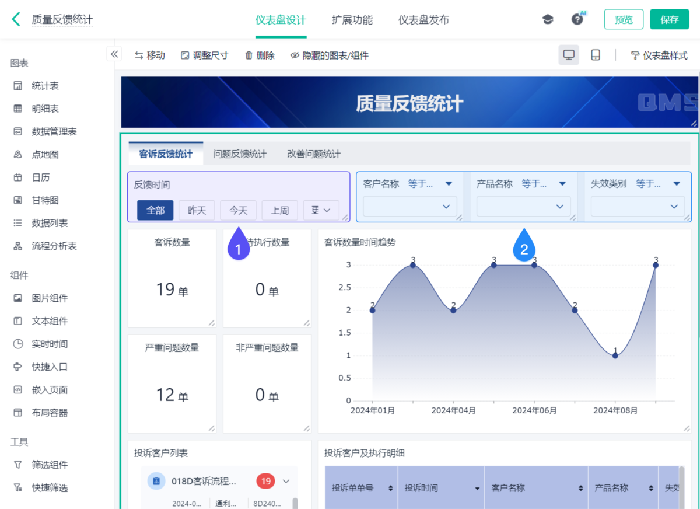Collapse the left component sidebar
The height and width of the screenshot is (509, 700).
coord(114,54)
